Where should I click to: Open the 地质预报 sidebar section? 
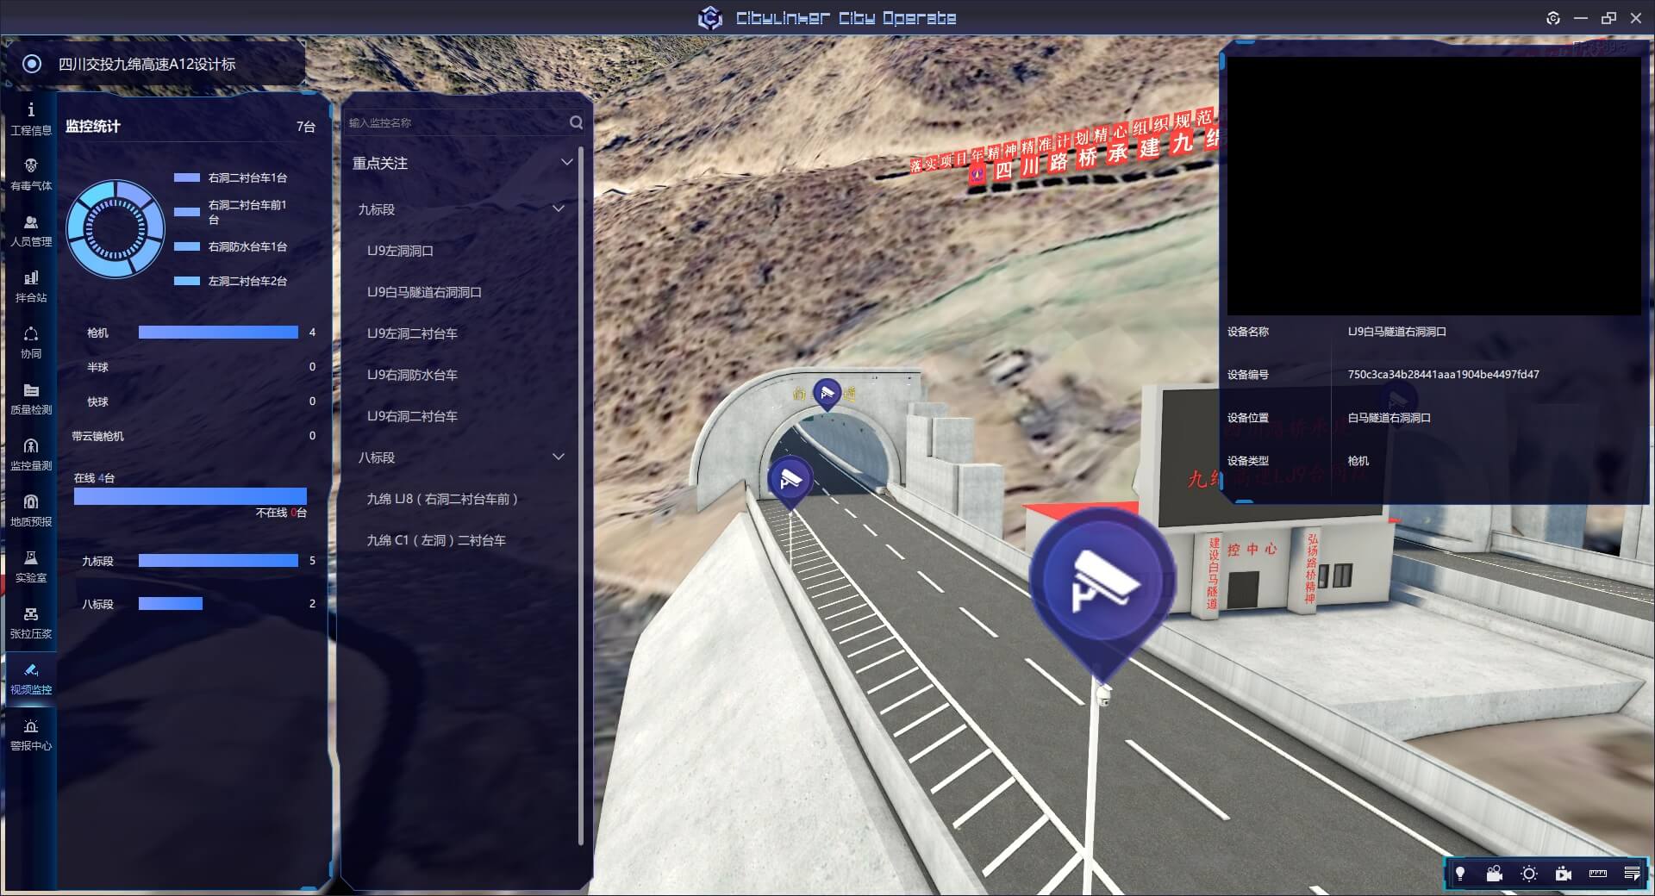pyautogui.click(x=31, y=511)
